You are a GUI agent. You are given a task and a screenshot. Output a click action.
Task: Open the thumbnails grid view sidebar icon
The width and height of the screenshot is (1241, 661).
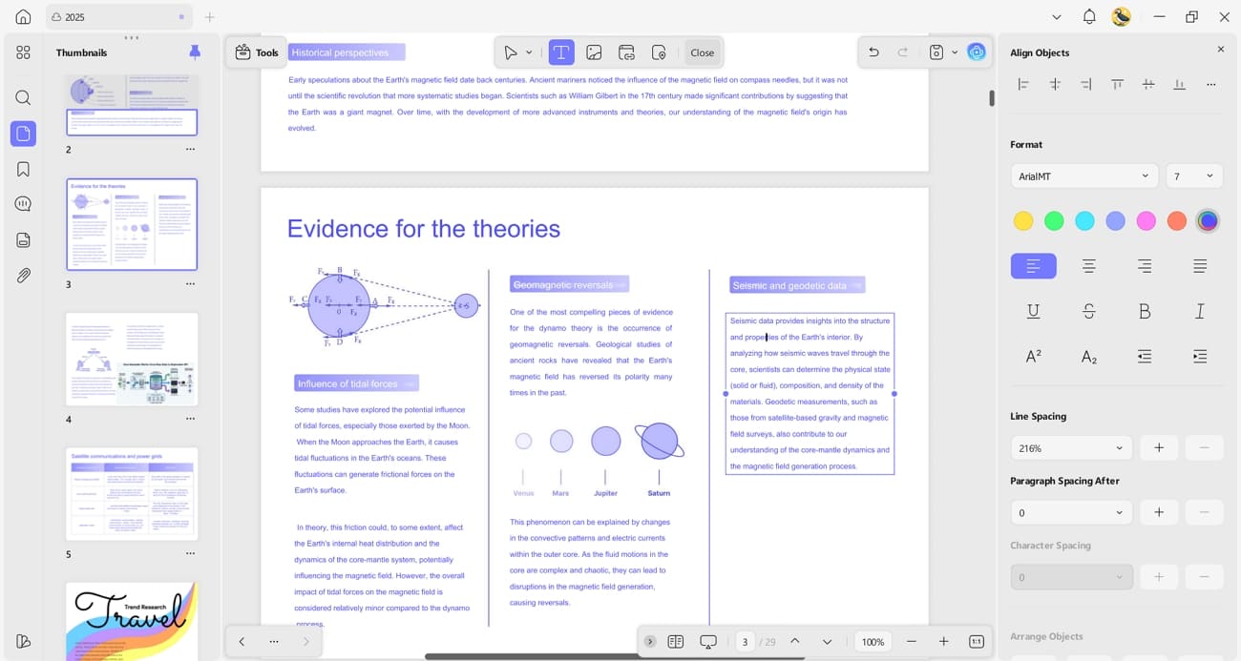point(23,52)
